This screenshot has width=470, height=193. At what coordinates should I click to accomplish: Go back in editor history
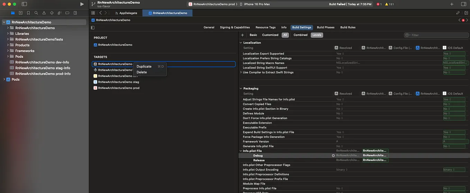click(x=100, y=13)
